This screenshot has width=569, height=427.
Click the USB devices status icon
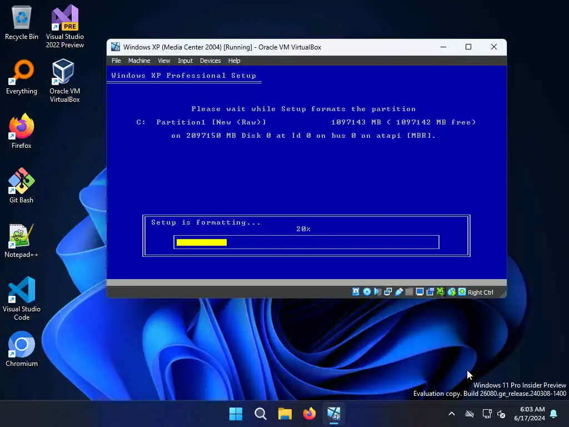point(399,292)
